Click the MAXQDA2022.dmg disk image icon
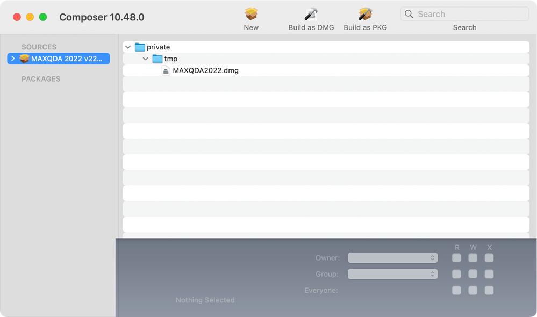537x317 pixels. [166, 70]
